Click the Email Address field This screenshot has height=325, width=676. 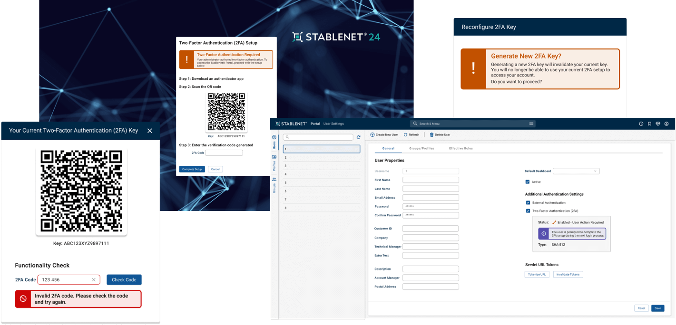tap(431, 198)
